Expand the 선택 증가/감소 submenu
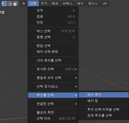Viewport: 129px width, 123px height. pyautogui.click(x=53, y=86)
